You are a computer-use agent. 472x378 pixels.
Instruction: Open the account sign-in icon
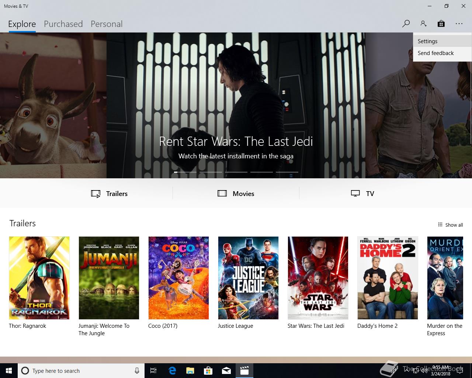tap(423, 24)
